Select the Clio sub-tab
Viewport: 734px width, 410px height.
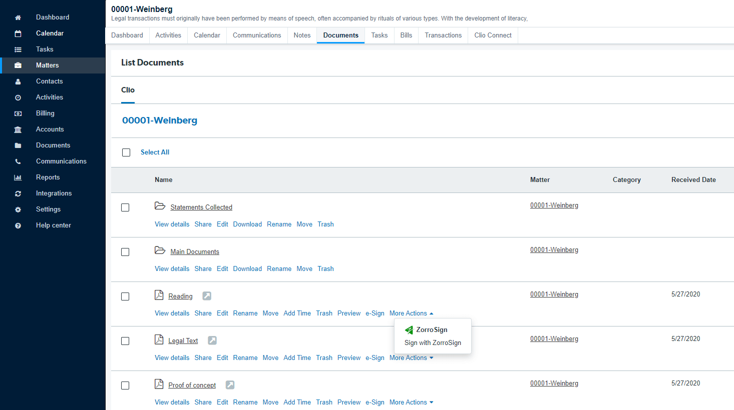point(128,90)
